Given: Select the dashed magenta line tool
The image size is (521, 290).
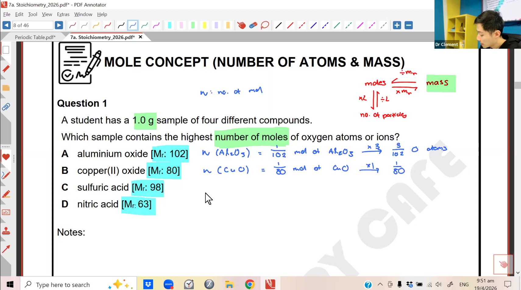Looking at the screenshot, I should (372, 25).
